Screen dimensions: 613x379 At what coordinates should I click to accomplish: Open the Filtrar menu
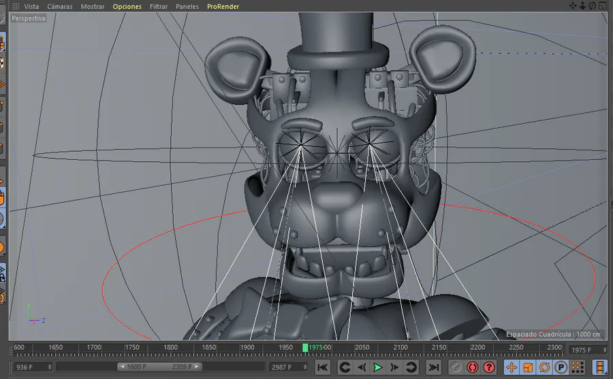tap(159, 6)
